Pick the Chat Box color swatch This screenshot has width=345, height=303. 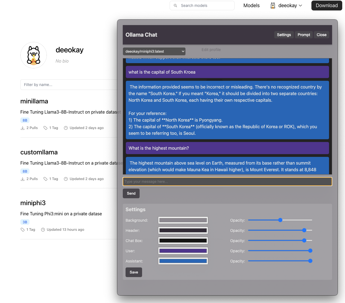click(x=183, y=241)
